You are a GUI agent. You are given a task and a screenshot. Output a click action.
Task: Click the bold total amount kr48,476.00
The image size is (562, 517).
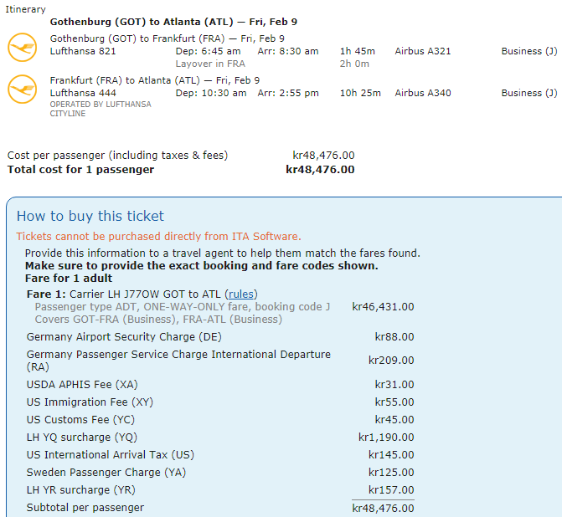[x=320, y=169]
